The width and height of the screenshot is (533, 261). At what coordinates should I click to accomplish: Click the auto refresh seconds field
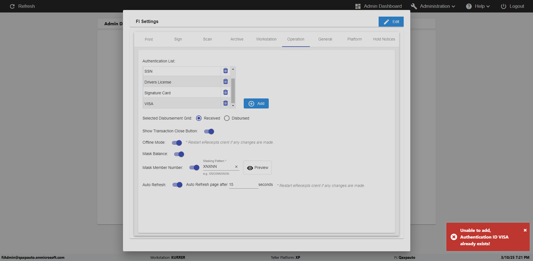(243, 185)
